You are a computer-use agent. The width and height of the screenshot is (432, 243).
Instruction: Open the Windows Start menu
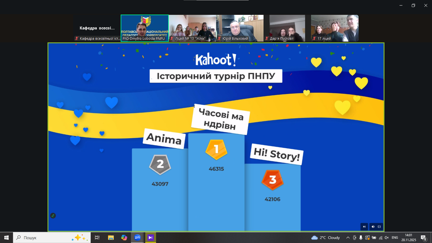click(x=6, y=238)
